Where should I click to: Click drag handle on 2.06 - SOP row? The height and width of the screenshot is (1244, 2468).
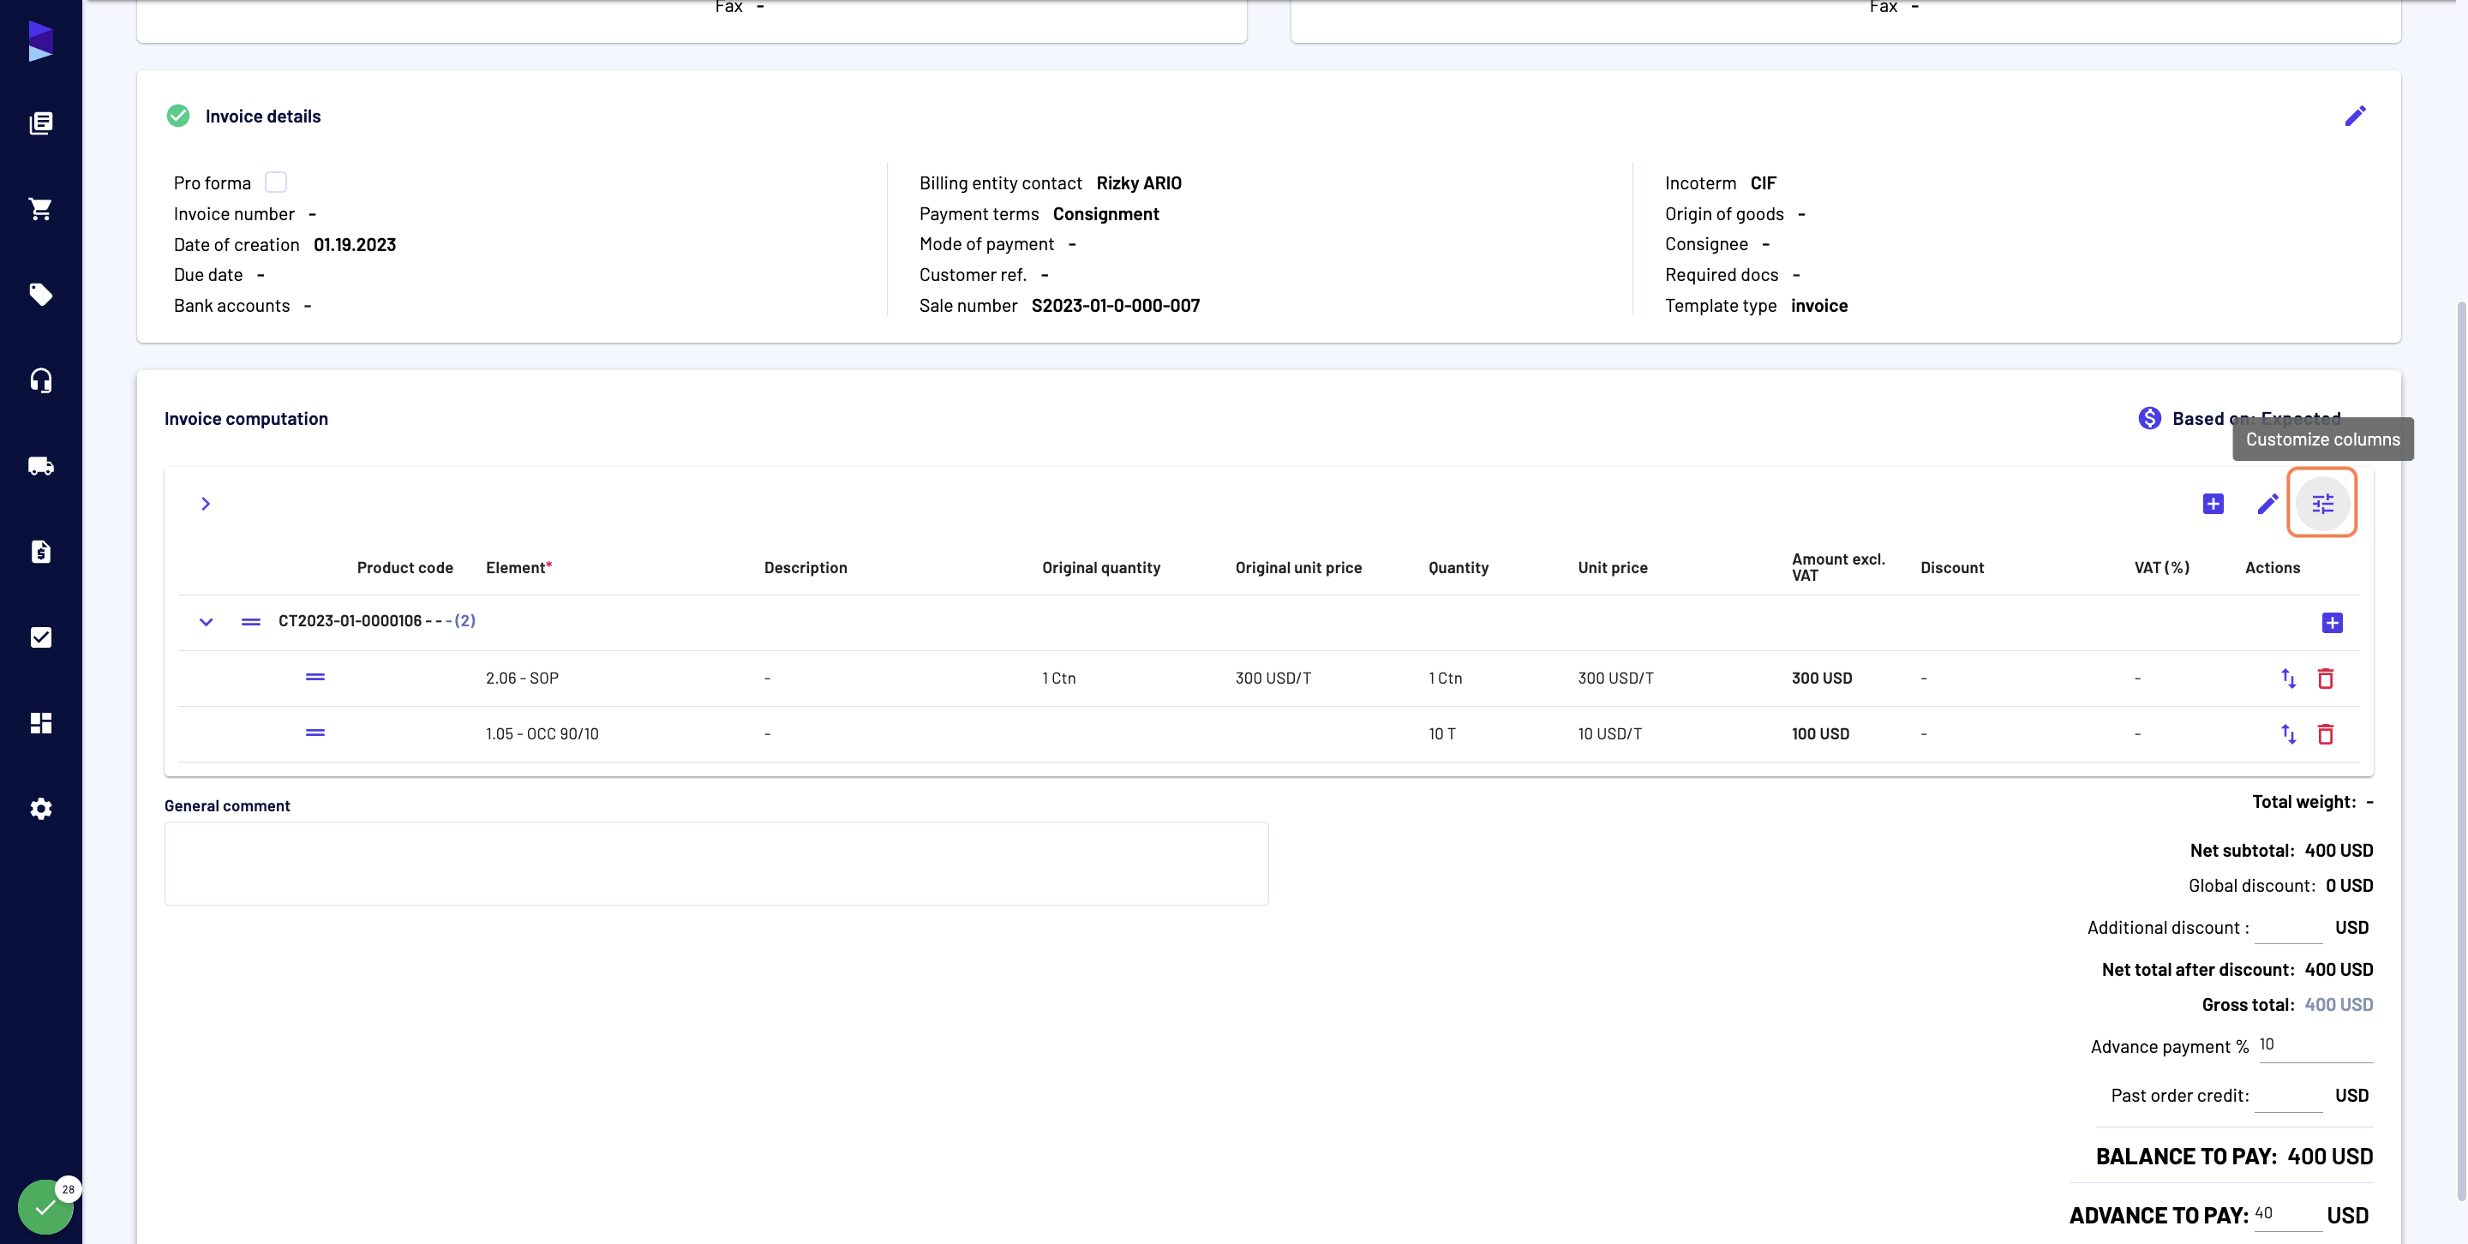315,677
